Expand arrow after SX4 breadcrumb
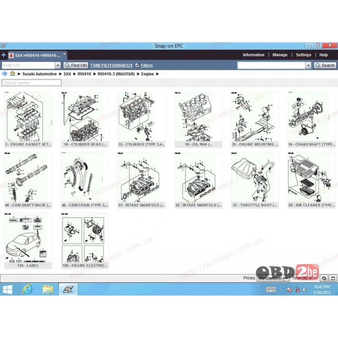Image resolution: width=338 pixels, height=338 pixels. tap(75, 74)
